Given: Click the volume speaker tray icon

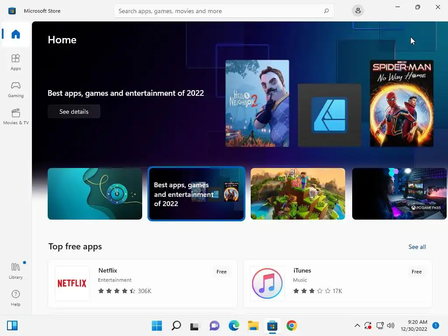Looking at the screenshot, I should pyautogui.click(x=391, y=325).
